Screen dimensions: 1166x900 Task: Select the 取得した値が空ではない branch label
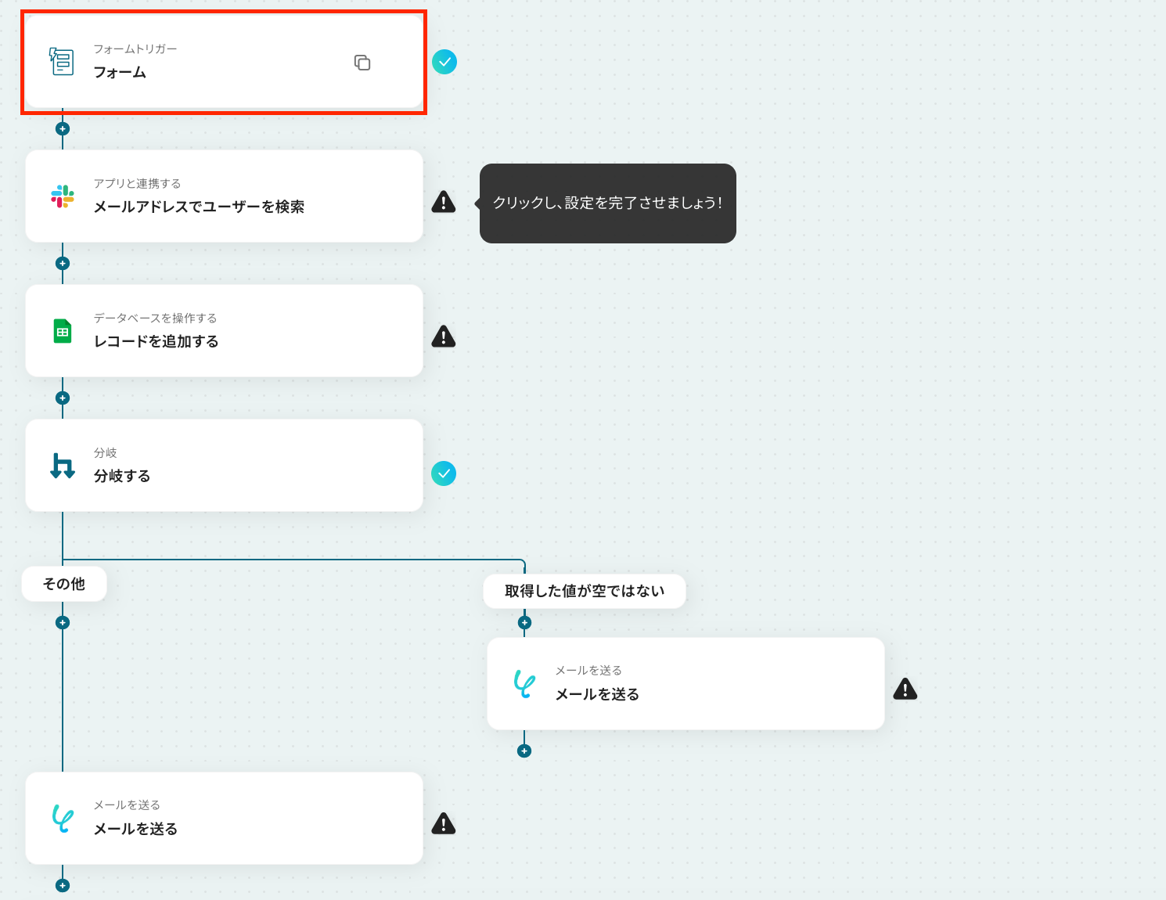585,591
